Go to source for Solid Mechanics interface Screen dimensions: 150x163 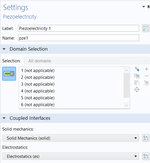(146, 138)
